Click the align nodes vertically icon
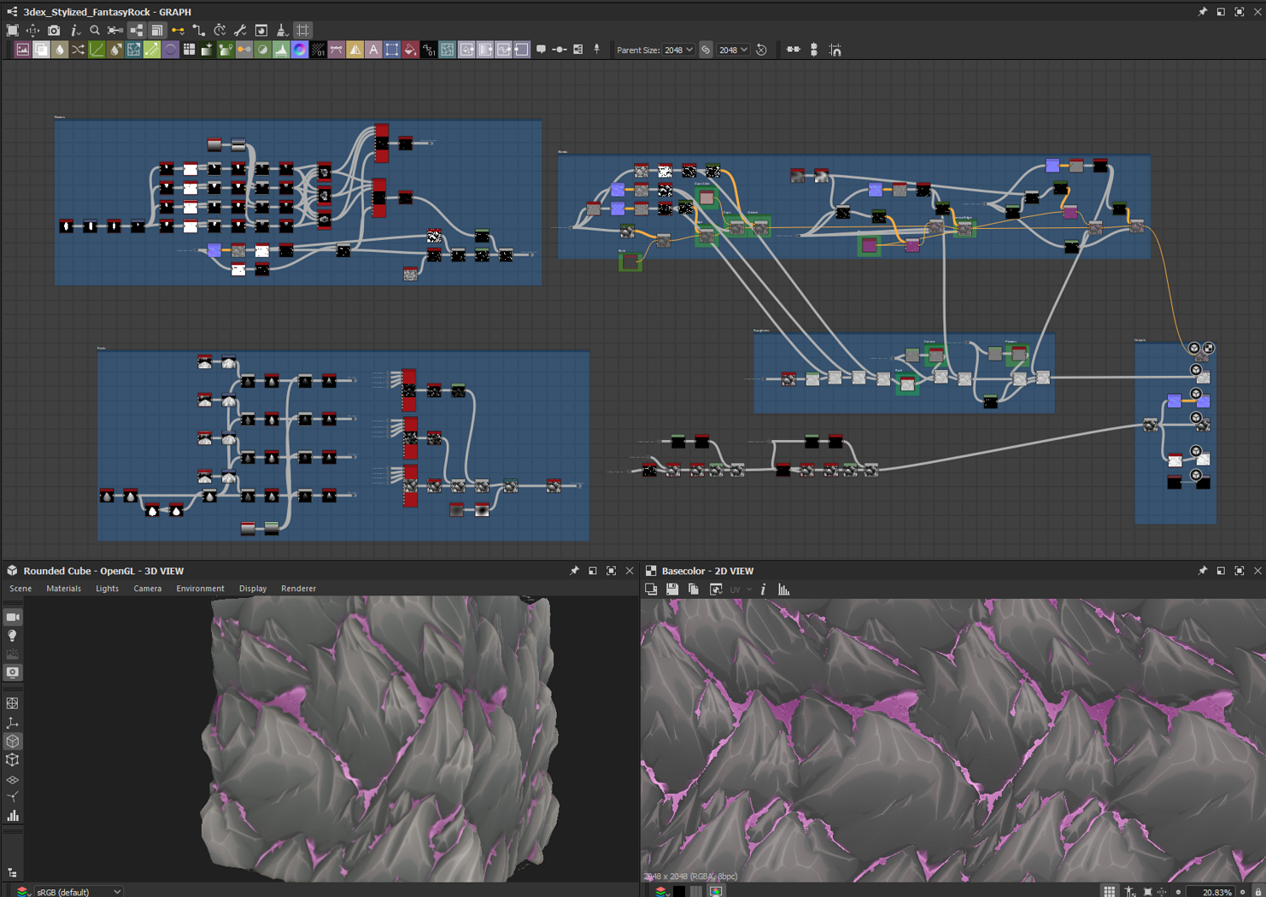The height and width of the screenshot is (897, 1266). 814,50
